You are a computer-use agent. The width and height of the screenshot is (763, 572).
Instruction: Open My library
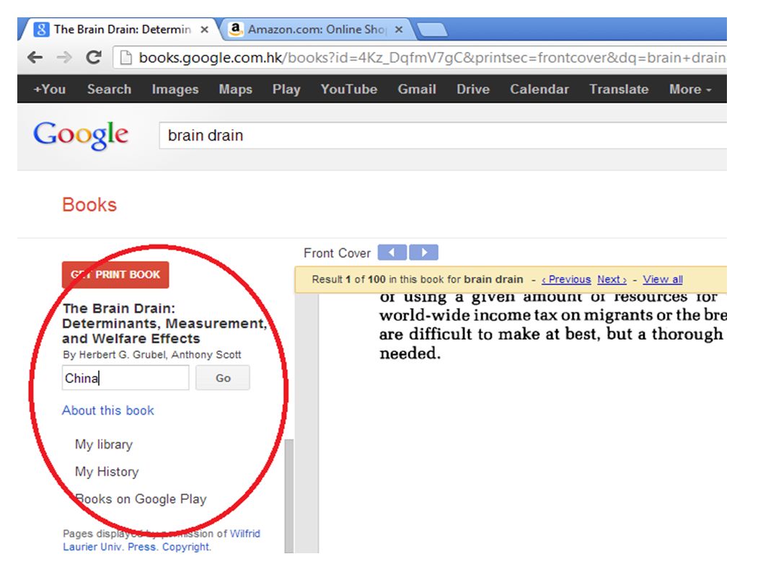[x=104, y=444]
